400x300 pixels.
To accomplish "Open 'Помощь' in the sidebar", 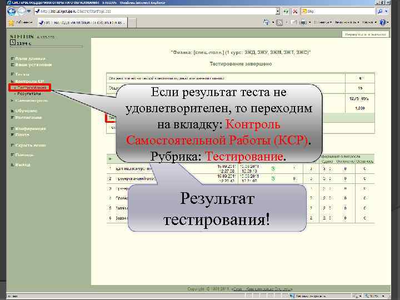I will point(24,154).
